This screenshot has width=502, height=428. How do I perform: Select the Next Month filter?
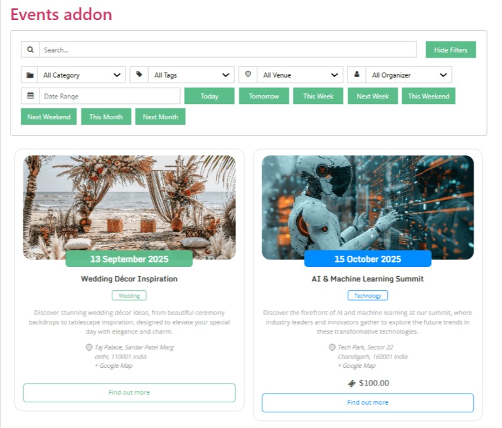(161, 117)
